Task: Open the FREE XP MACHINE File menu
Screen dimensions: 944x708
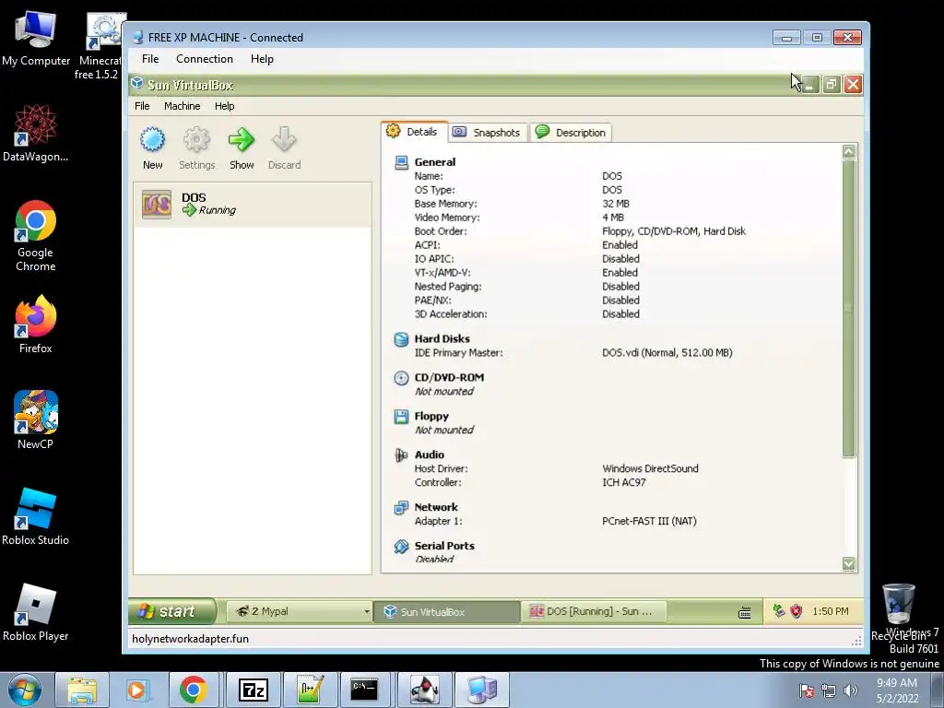Action: point(150,59)
